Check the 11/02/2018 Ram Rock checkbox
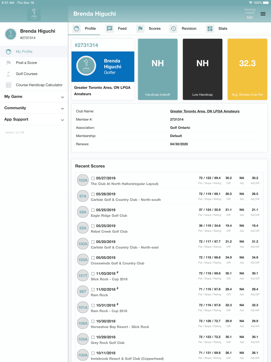 tap(93, 290)
